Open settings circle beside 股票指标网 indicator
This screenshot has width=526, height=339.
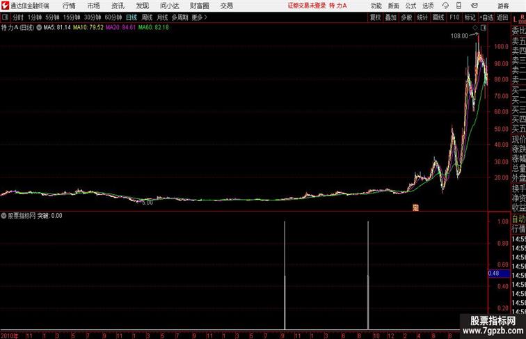tap(3, 216)
